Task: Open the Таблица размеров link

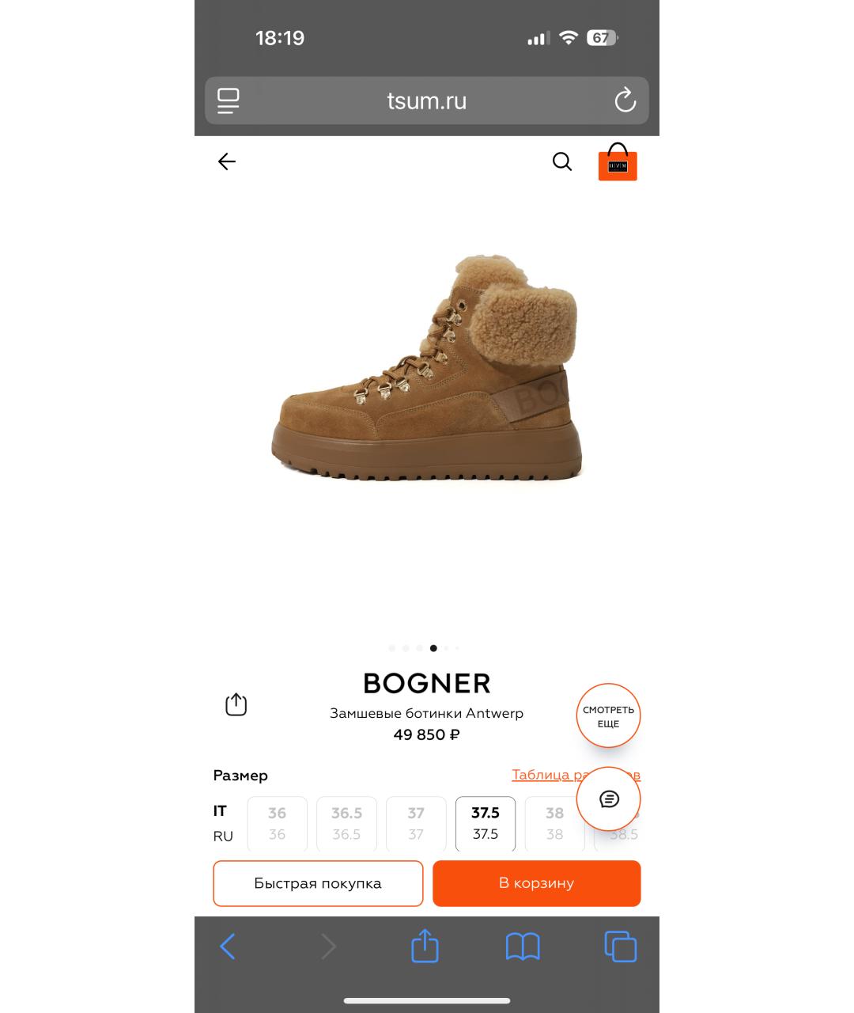Action: point(576,775)
